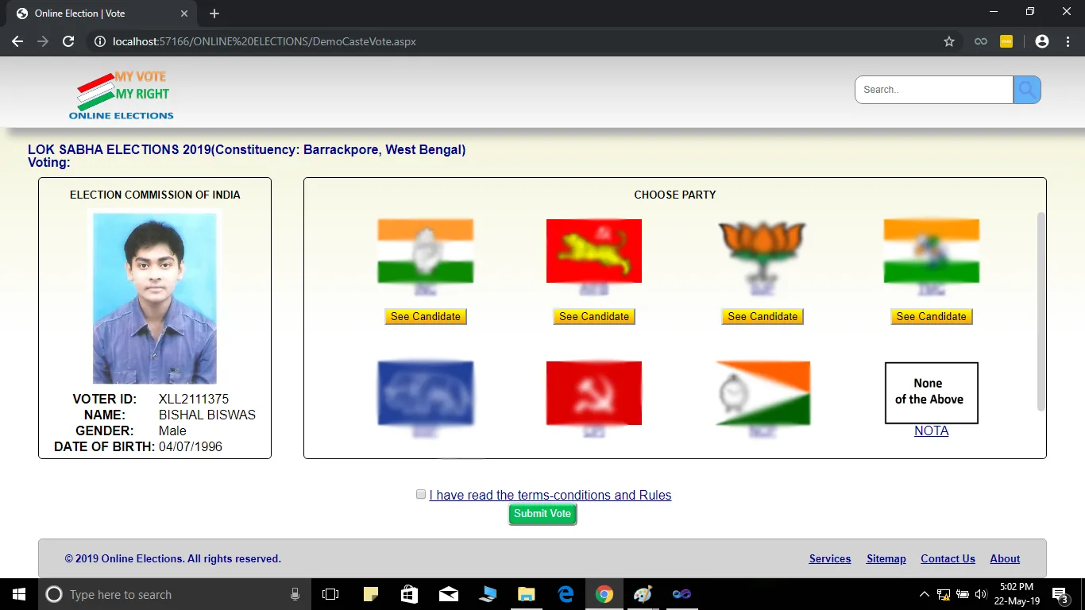This screenshot has height=610, width=1085.
Task: Open the Windows Start menu
Action: tap(19, 594)
